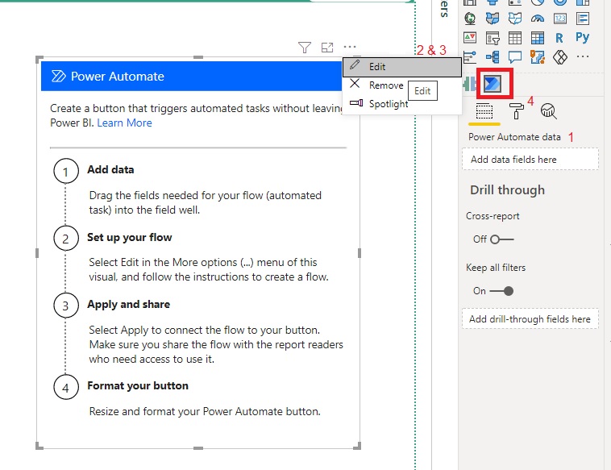
Task: Click Add drill-through fields here well
Action: [530, 318]
